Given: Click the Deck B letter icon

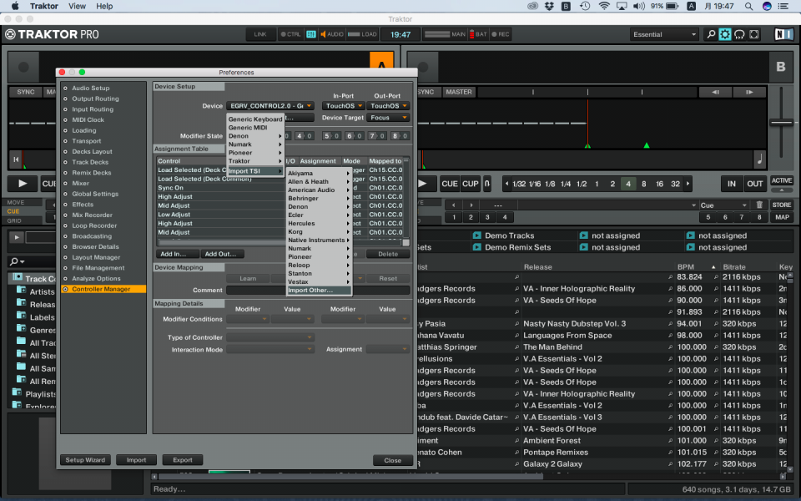Looking at the screenshot, I should tap(781, 67).
